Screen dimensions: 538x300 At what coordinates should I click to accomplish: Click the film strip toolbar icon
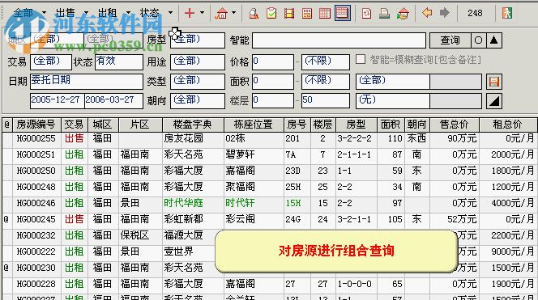[289, 14]
